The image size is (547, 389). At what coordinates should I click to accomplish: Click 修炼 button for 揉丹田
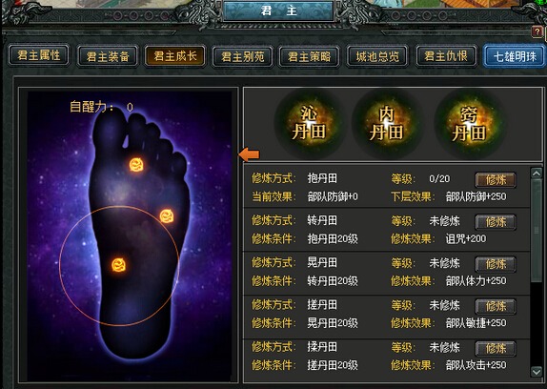point(496,348)
